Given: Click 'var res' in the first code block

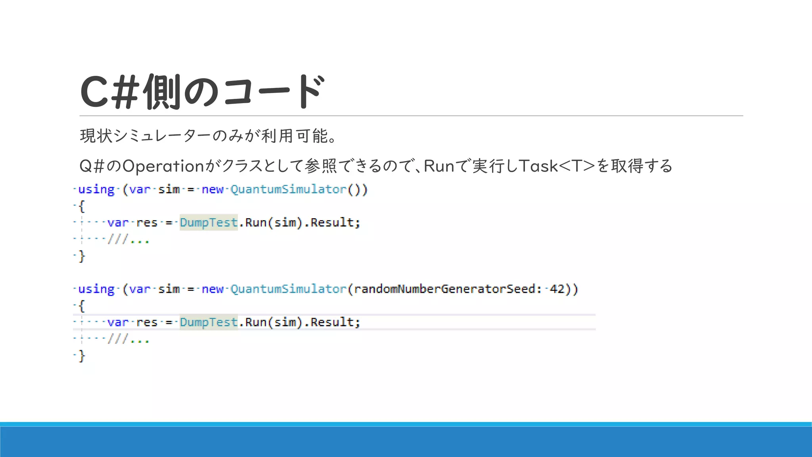Looking at the screenshot, I should coord(132,223).
